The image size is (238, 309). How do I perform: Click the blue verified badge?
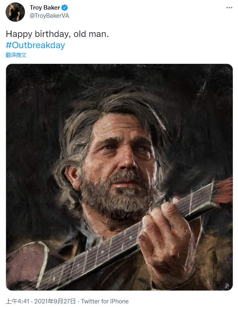(x=64, y=8)
